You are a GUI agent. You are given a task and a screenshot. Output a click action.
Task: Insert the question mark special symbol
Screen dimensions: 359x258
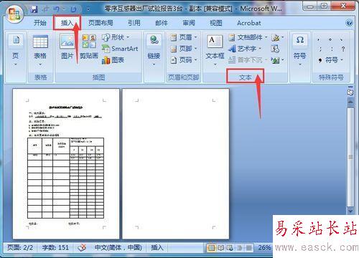pos(343,49)
